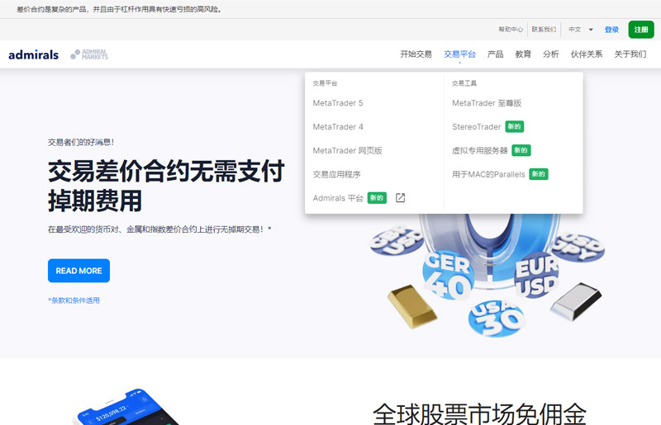The image size is (661, 425).
Task: Select Admirals 平台 entry
Action: coord(338,198)
